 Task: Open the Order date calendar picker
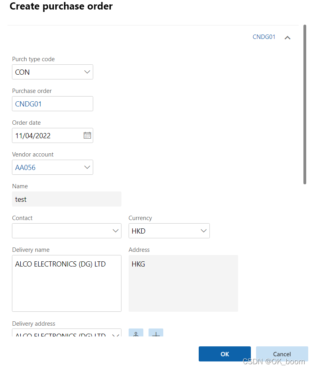coord(87,135)
